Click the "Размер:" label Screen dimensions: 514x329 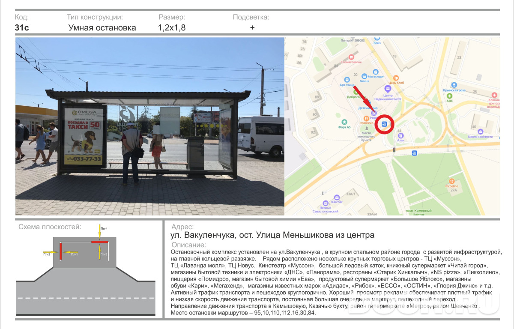pos(172,17)
